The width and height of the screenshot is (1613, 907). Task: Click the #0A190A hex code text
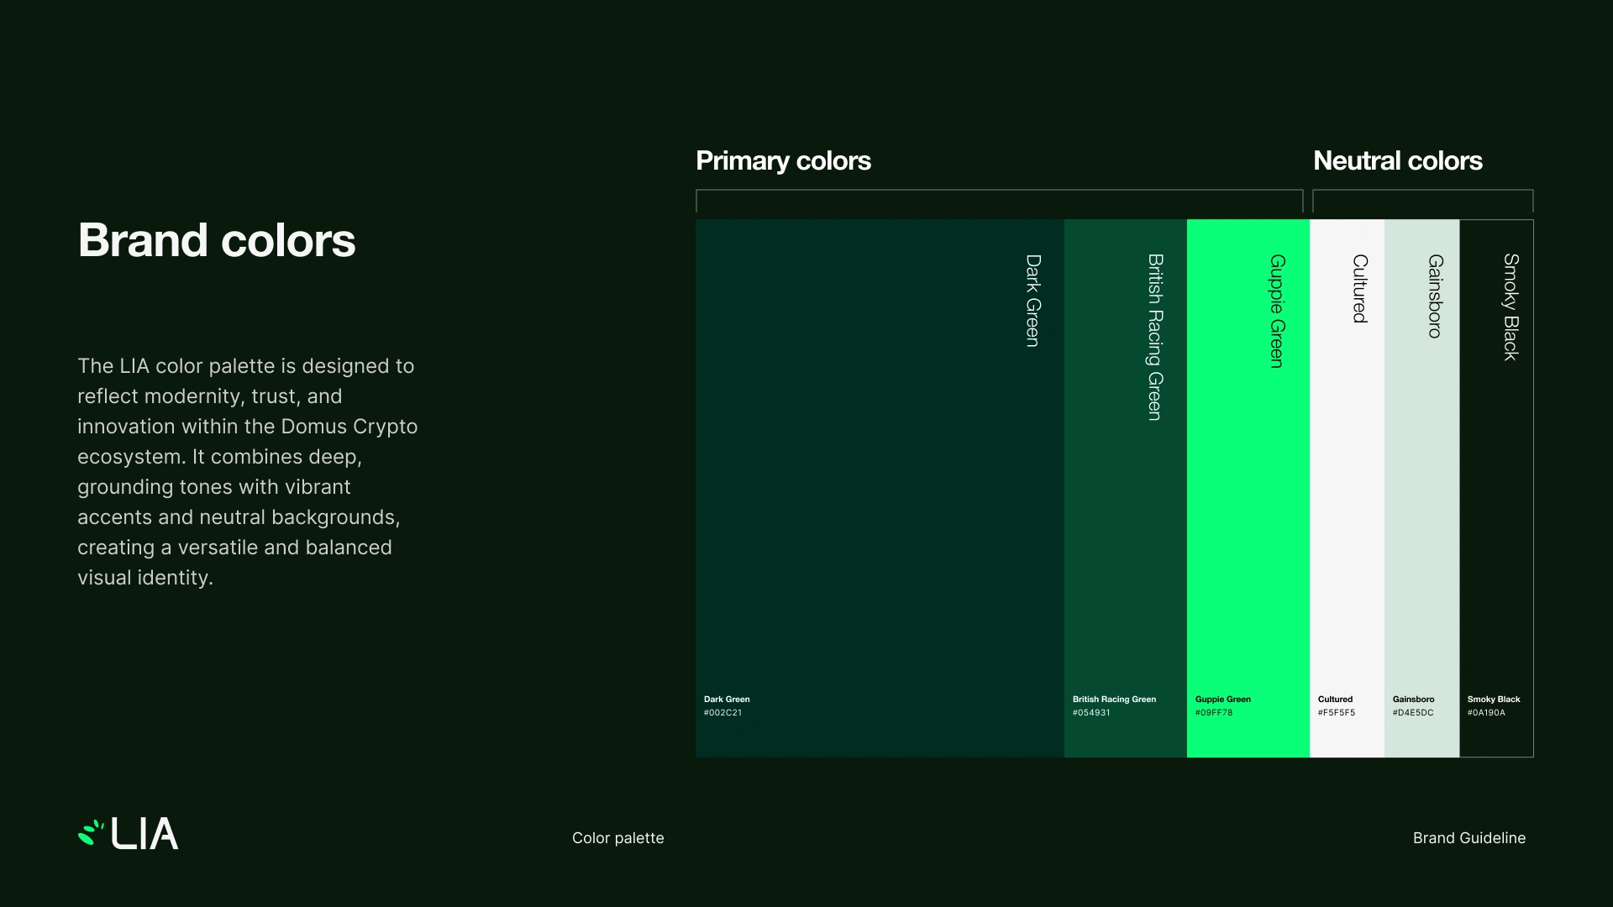1485,713
